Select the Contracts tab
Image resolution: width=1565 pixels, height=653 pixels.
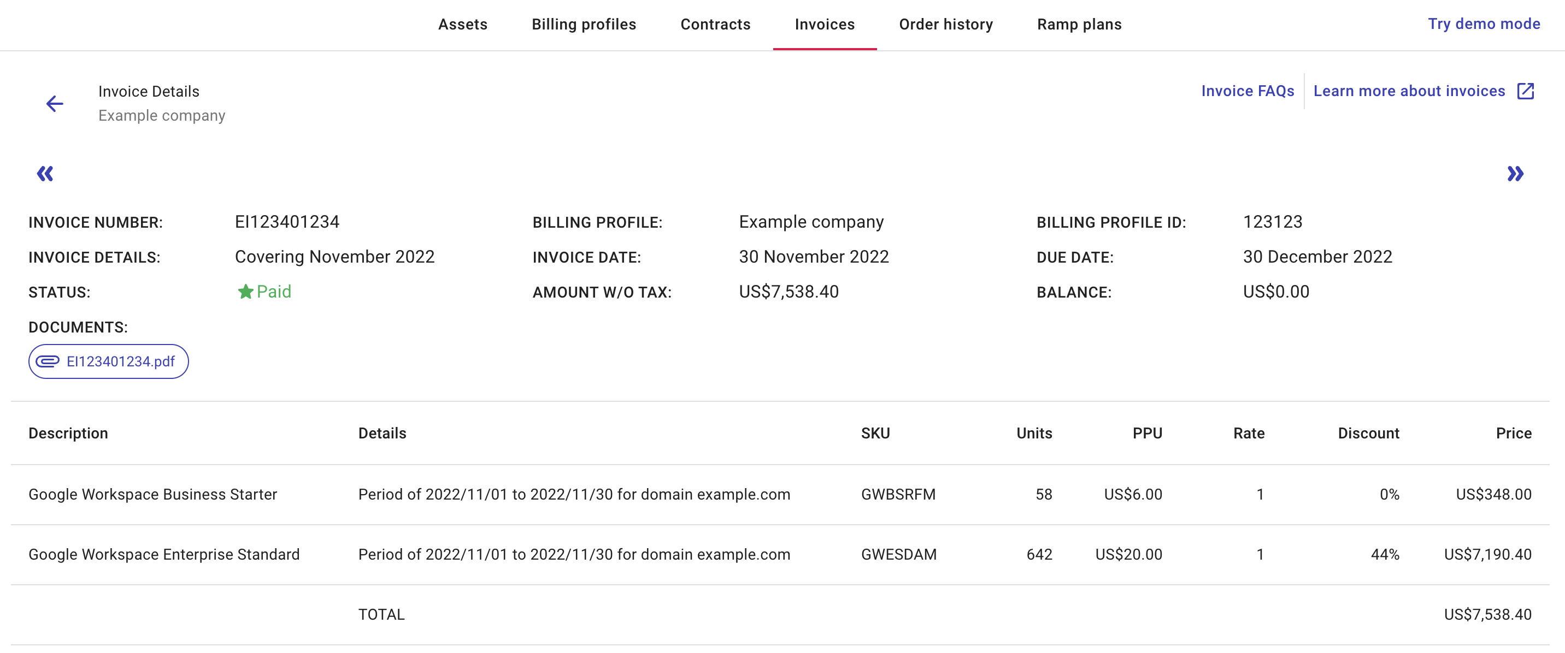(716, 25)
